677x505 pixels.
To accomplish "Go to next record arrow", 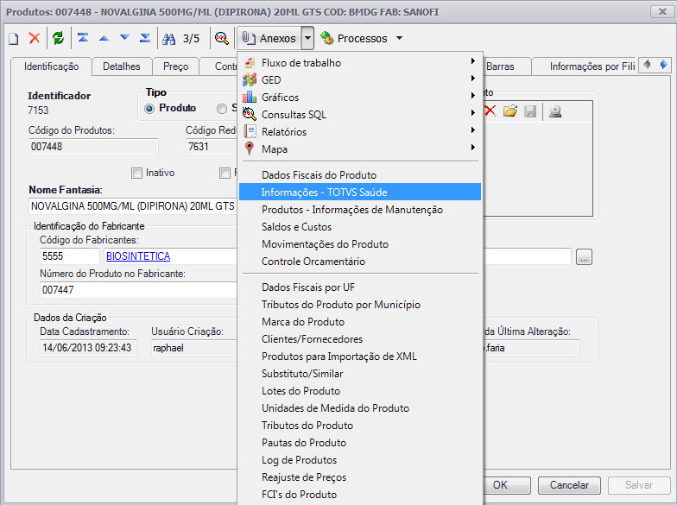I will click(124, 38).
